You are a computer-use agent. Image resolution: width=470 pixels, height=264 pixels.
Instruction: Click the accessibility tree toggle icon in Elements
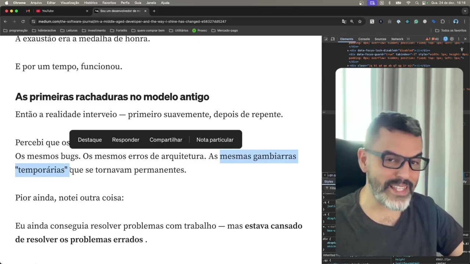point(462,49)
